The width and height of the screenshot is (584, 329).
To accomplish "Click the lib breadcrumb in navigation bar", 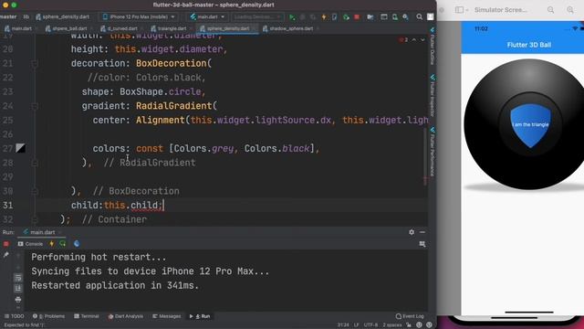I will point(26,16).
